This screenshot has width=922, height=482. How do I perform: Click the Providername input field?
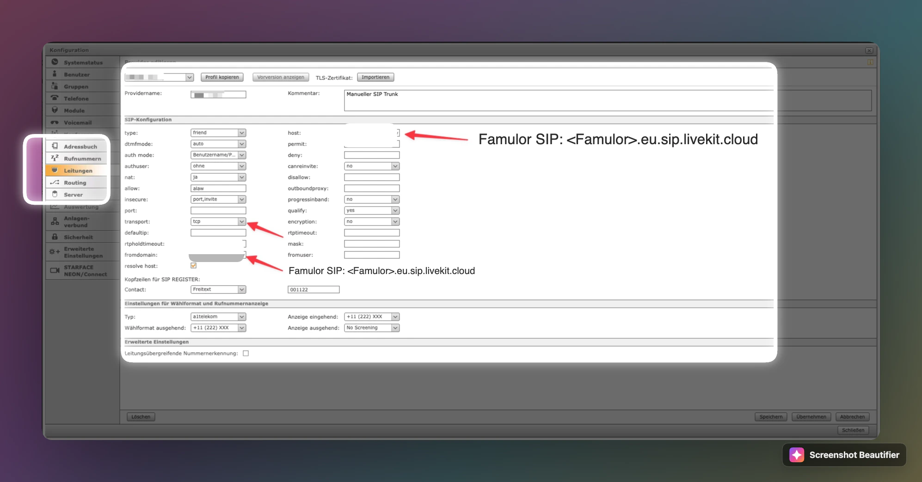point(218,94)
